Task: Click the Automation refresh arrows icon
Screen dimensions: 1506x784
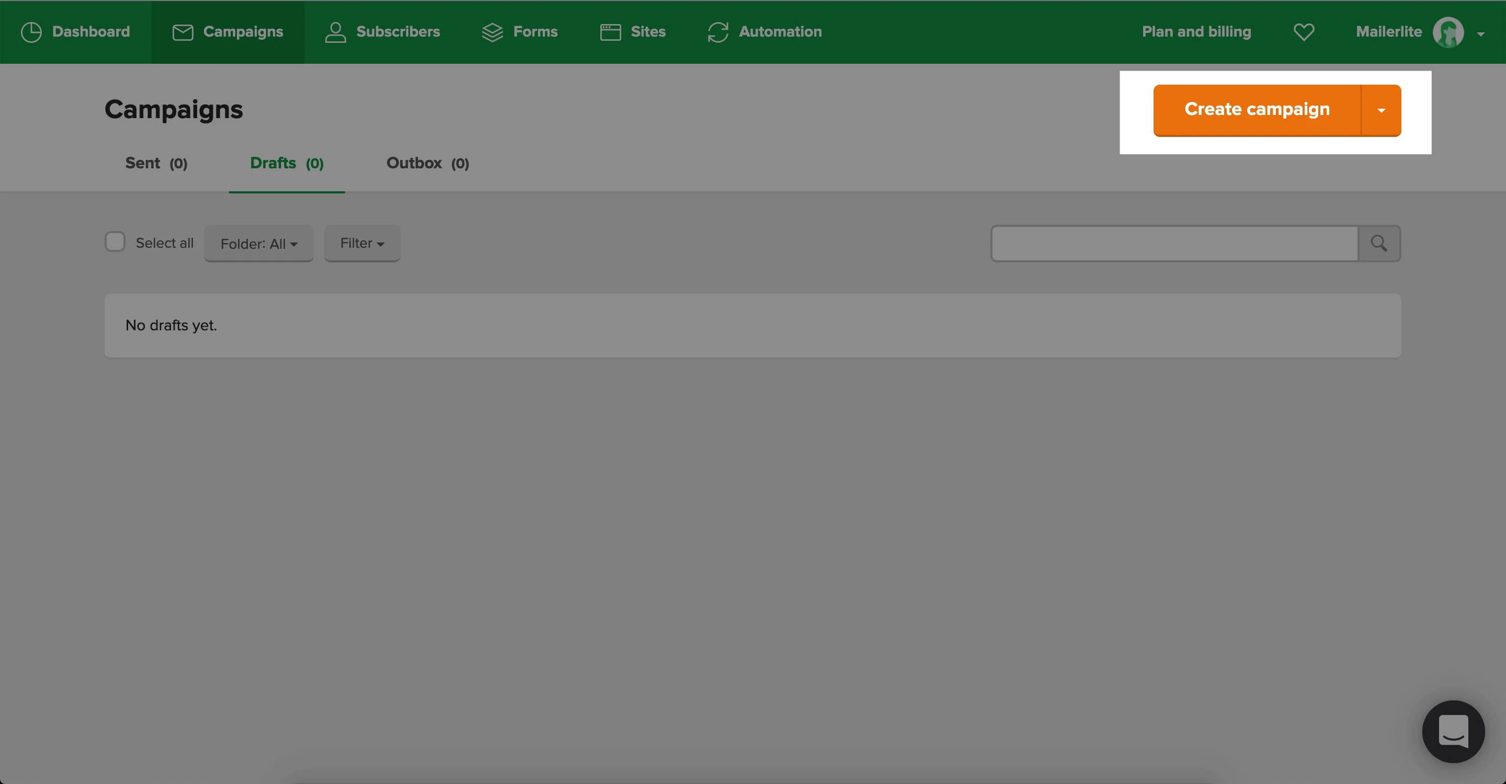Action: 718,32
